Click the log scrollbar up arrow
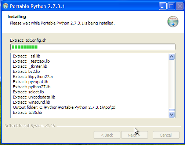This screenshot has width=185, height=145. (x=171, y=56)
